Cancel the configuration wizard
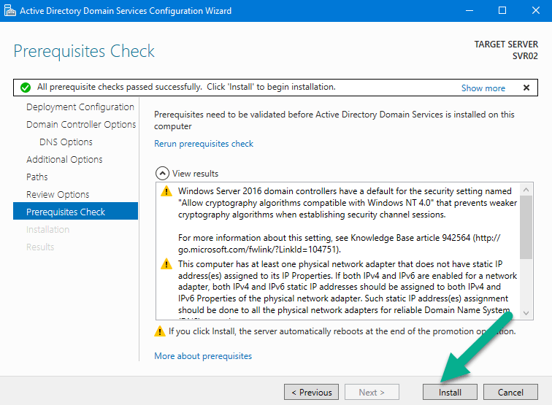Image resolution: width=552 pixels, height=405 pixels. pyautogui.click(x=510, y=392)
